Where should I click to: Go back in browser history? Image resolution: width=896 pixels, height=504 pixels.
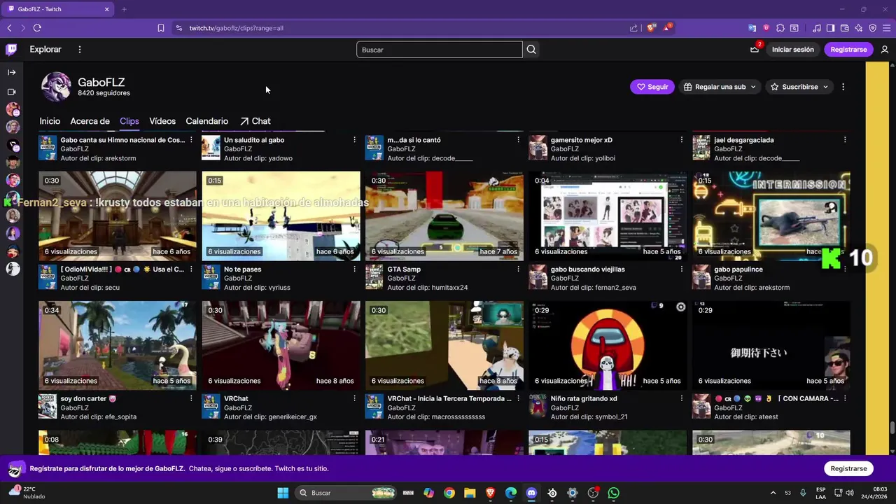pyautogui.click(x=9, y=28)
